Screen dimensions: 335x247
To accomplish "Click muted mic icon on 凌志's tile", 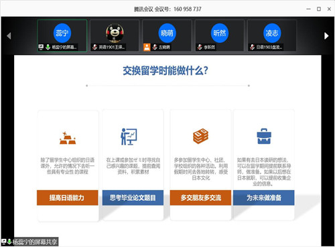I will tap(253, 47).
